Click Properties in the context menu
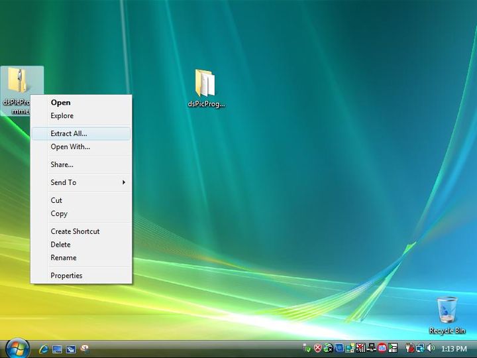 click(66, 275)
